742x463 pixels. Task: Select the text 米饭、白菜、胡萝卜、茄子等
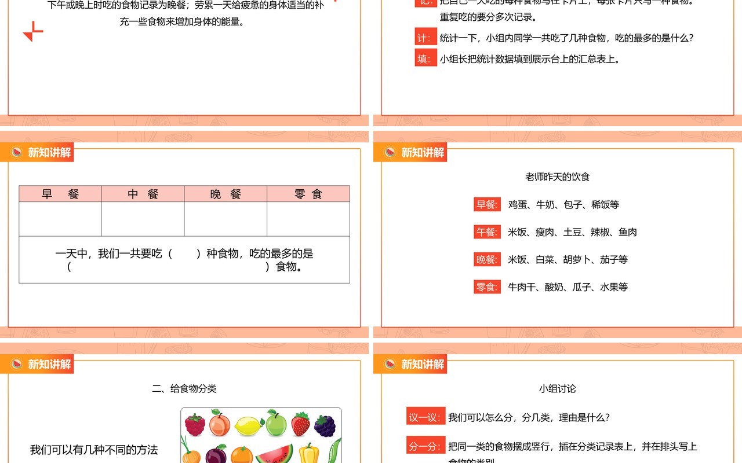[x=568, y=259]
